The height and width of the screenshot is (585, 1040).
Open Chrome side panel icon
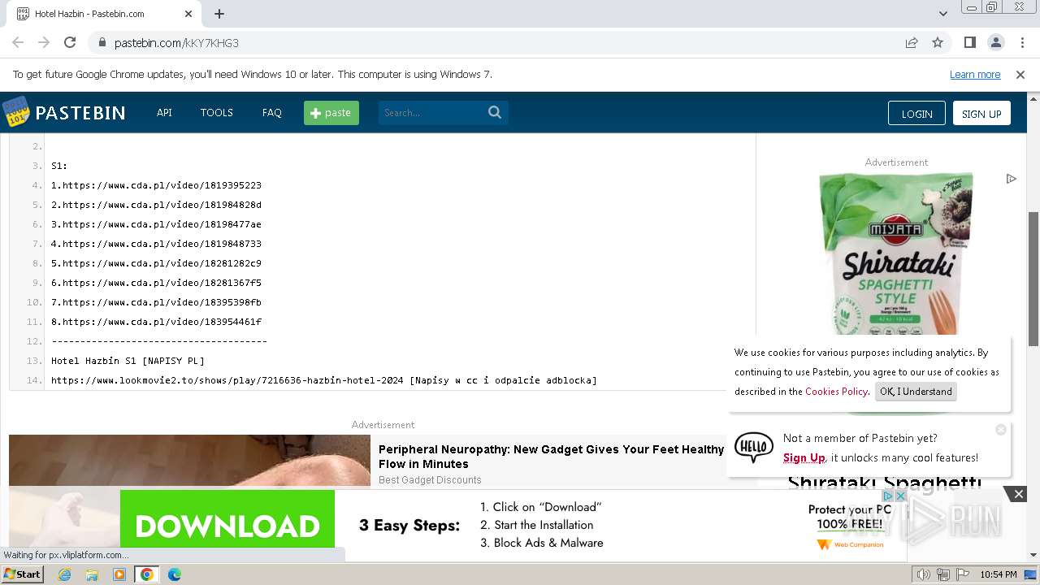coord(970,42)
